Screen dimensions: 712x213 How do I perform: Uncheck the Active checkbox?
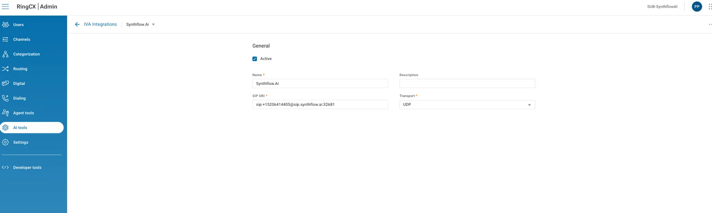[x=255, y=59]
